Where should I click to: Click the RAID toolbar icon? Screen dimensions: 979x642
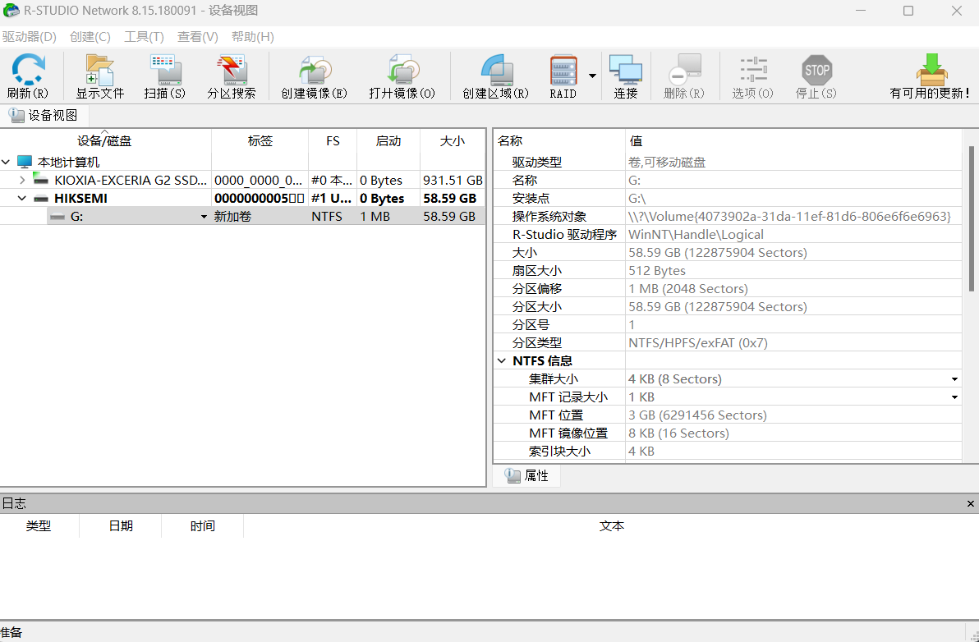coord(563,76)
